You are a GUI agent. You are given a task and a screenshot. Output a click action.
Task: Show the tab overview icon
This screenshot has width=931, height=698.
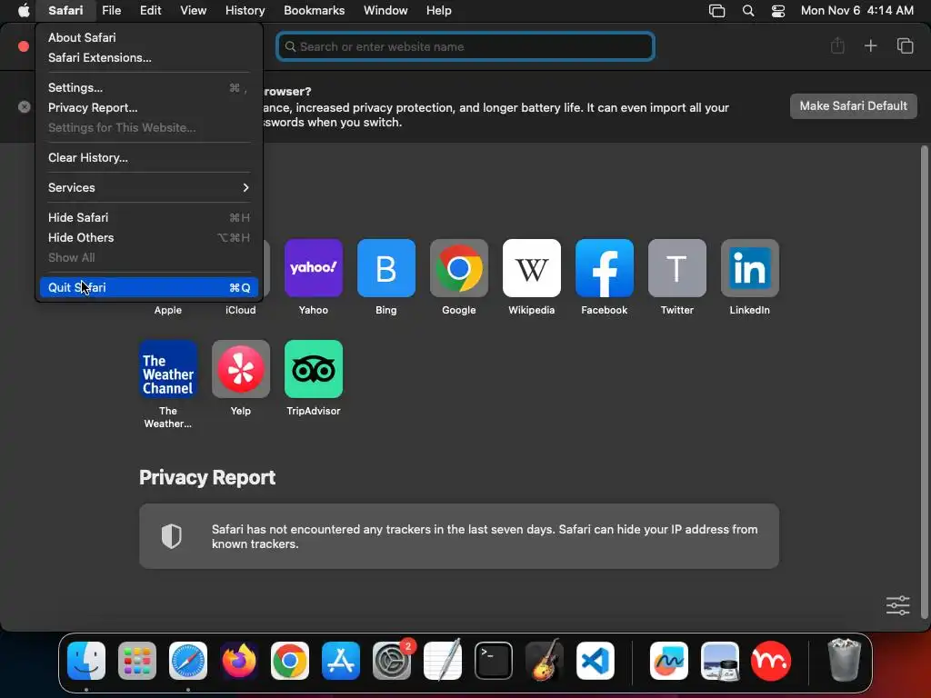click(905, 45)
